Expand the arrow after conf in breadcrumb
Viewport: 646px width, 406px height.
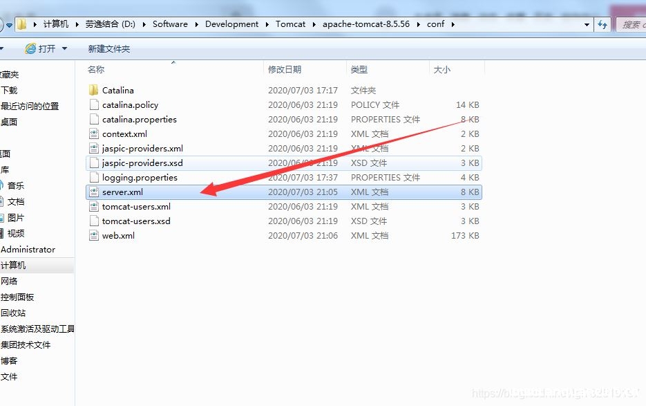tap(453, 24)
